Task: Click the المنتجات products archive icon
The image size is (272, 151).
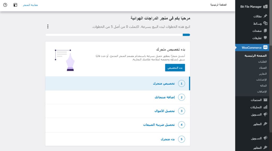Action: coord(265,100)
